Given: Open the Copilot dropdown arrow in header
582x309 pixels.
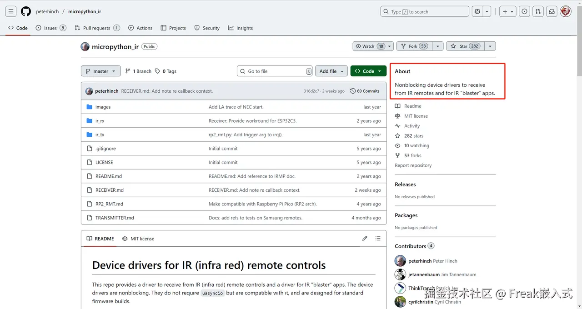Looking at the screenshot, I should tap(487, 11).
